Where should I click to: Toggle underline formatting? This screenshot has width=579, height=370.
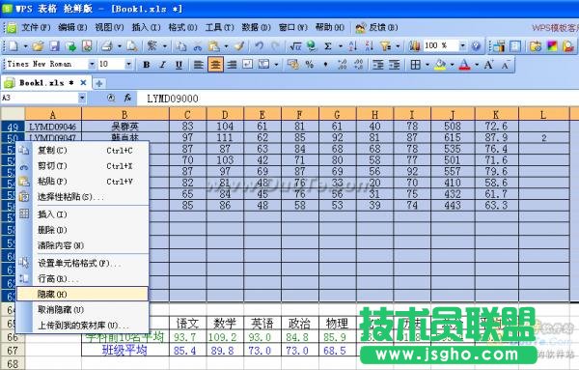pyautogui.click(x=179, y=65)
